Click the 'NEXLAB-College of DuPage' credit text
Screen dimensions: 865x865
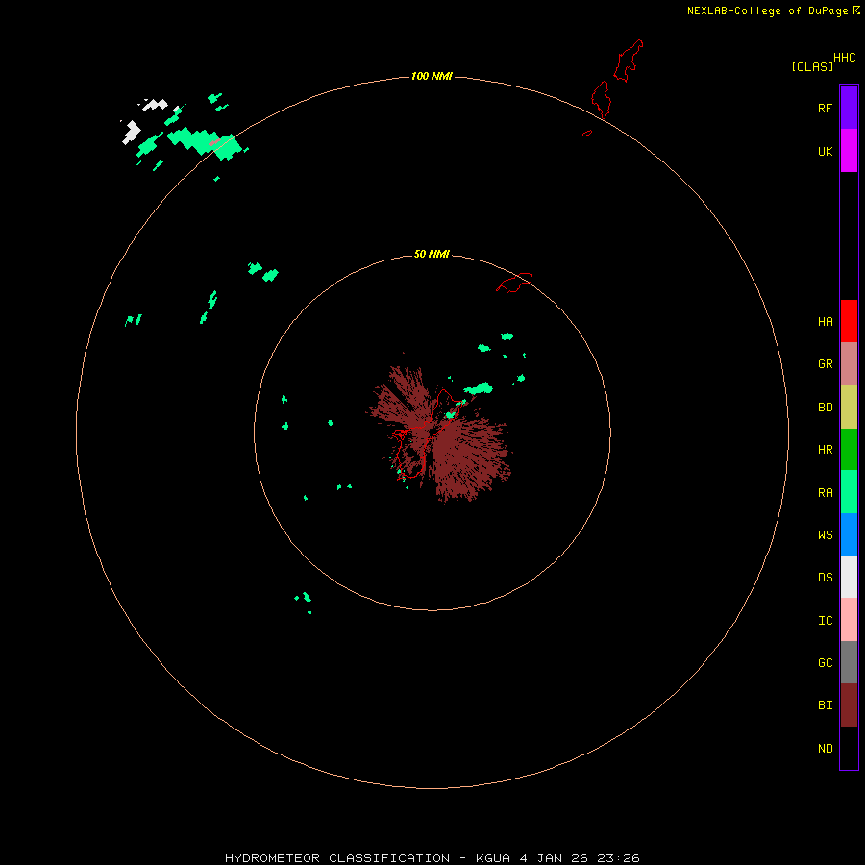coord(767,11)
